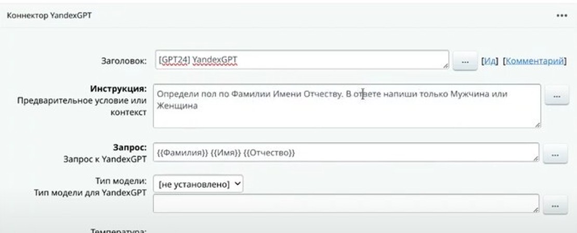577x233 pixels.
Task: Click the resize grip of the Запрос field
Action: click(x=535, y=158)
